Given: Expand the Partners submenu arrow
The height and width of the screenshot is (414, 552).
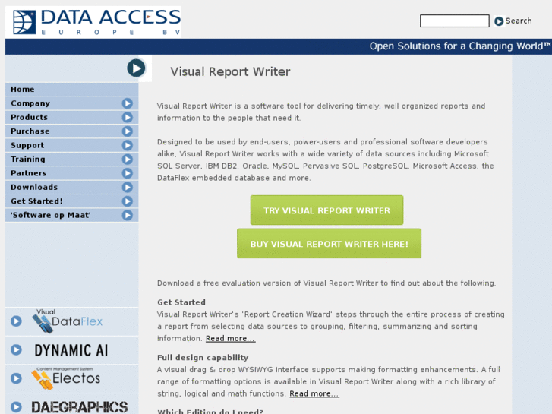Looking at the screenshot, I should click(127, 173).
